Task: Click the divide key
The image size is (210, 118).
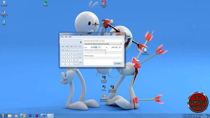Action: [76, 53]
